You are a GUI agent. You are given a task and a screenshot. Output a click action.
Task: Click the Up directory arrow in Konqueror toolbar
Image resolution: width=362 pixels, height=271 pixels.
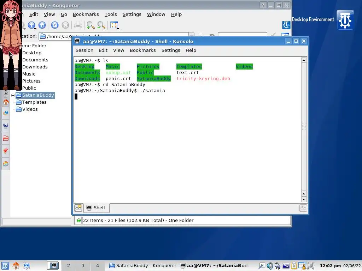tap(31, 25)
